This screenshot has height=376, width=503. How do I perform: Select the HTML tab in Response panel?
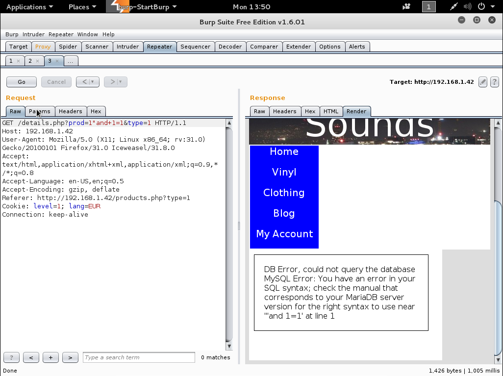pos(331,111)
